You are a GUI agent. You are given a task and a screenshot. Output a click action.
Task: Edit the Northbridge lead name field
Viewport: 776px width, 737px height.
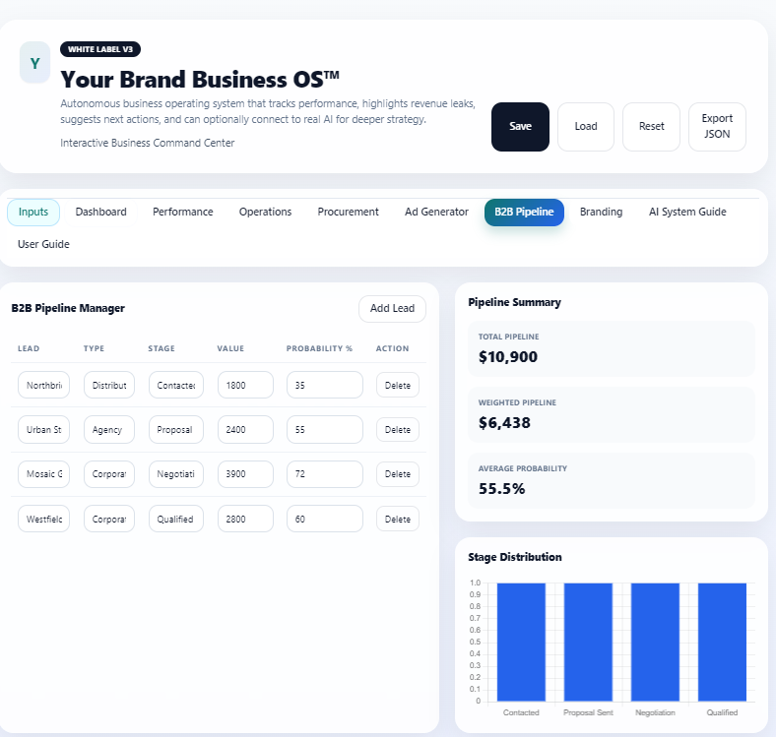click(44, 386)
